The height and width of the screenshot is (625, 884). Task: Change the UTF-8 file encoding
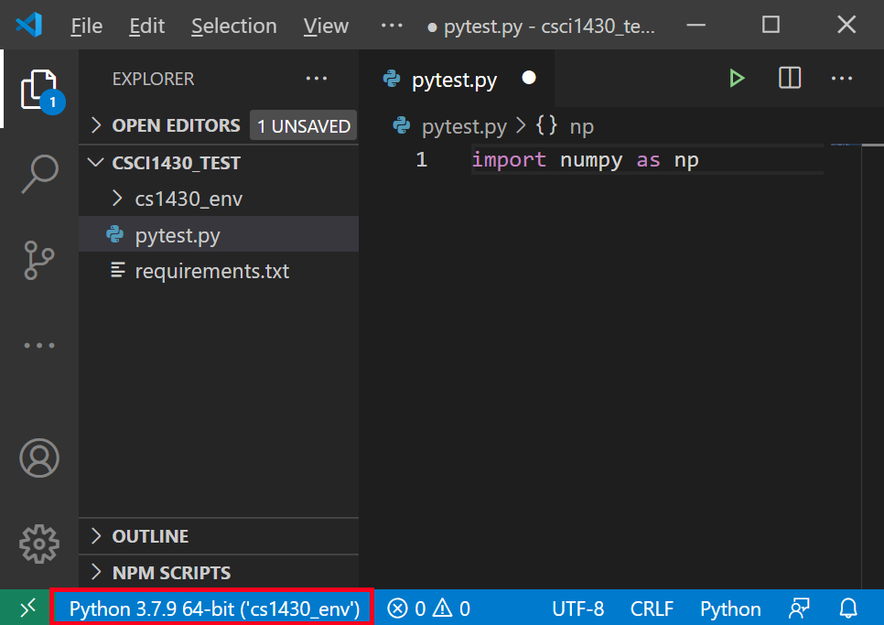tap(578, 608)
